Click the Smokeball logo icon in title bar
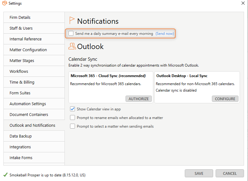This screenshot has height=181, width=248. (5, 3)
